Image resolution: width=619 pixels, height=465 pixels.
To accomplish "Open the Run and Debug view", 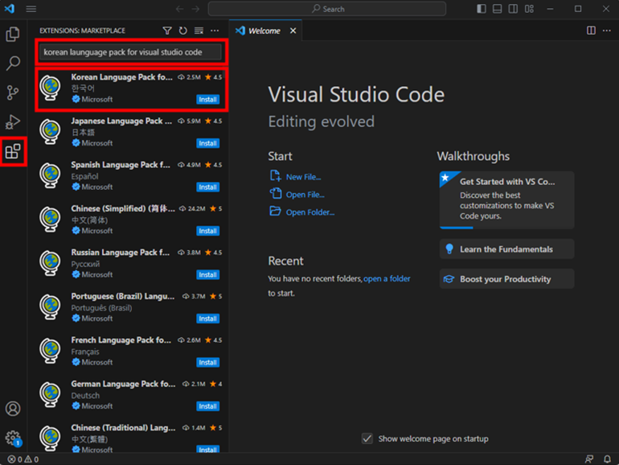I will 13,121.
